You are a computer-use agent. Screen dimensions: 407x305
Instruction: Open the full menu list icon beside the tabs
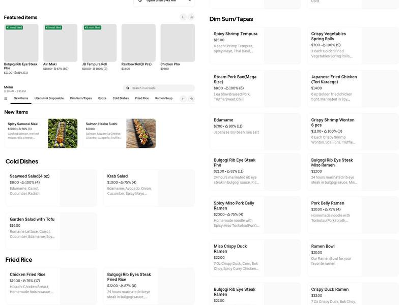click(x=6, y=98)
